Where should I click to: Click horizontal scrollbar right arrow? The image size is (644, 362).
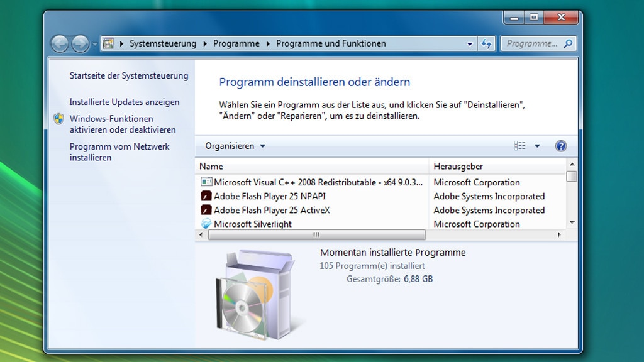(559, 235)
